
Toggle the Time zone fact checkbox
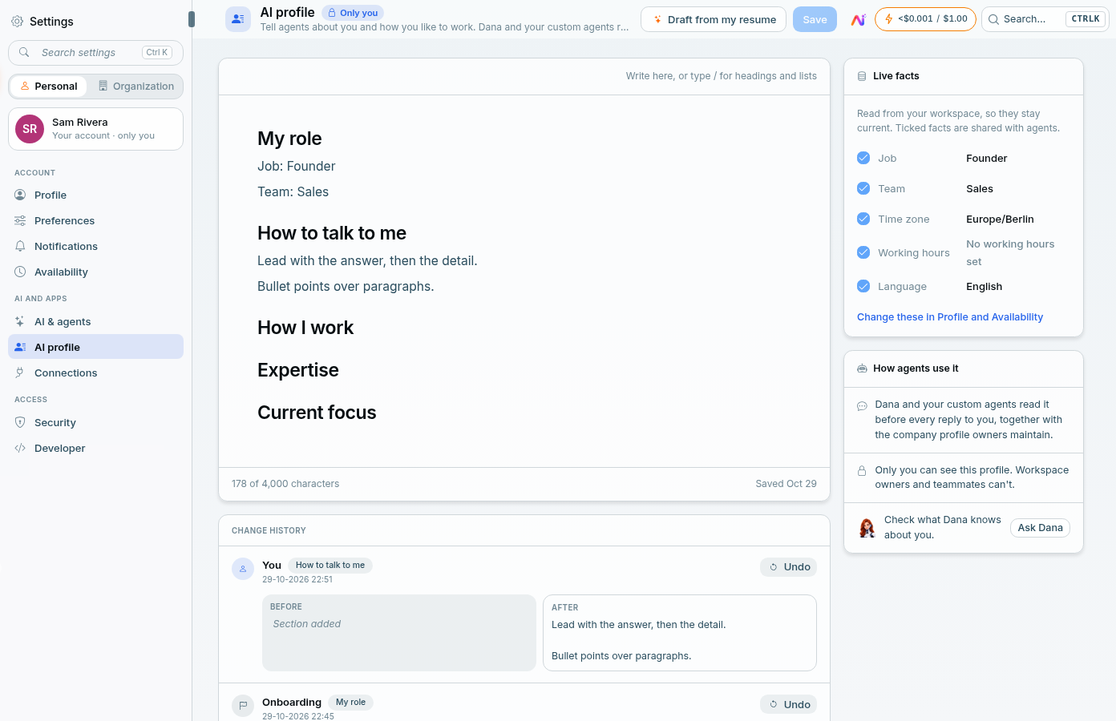(863, 219)
